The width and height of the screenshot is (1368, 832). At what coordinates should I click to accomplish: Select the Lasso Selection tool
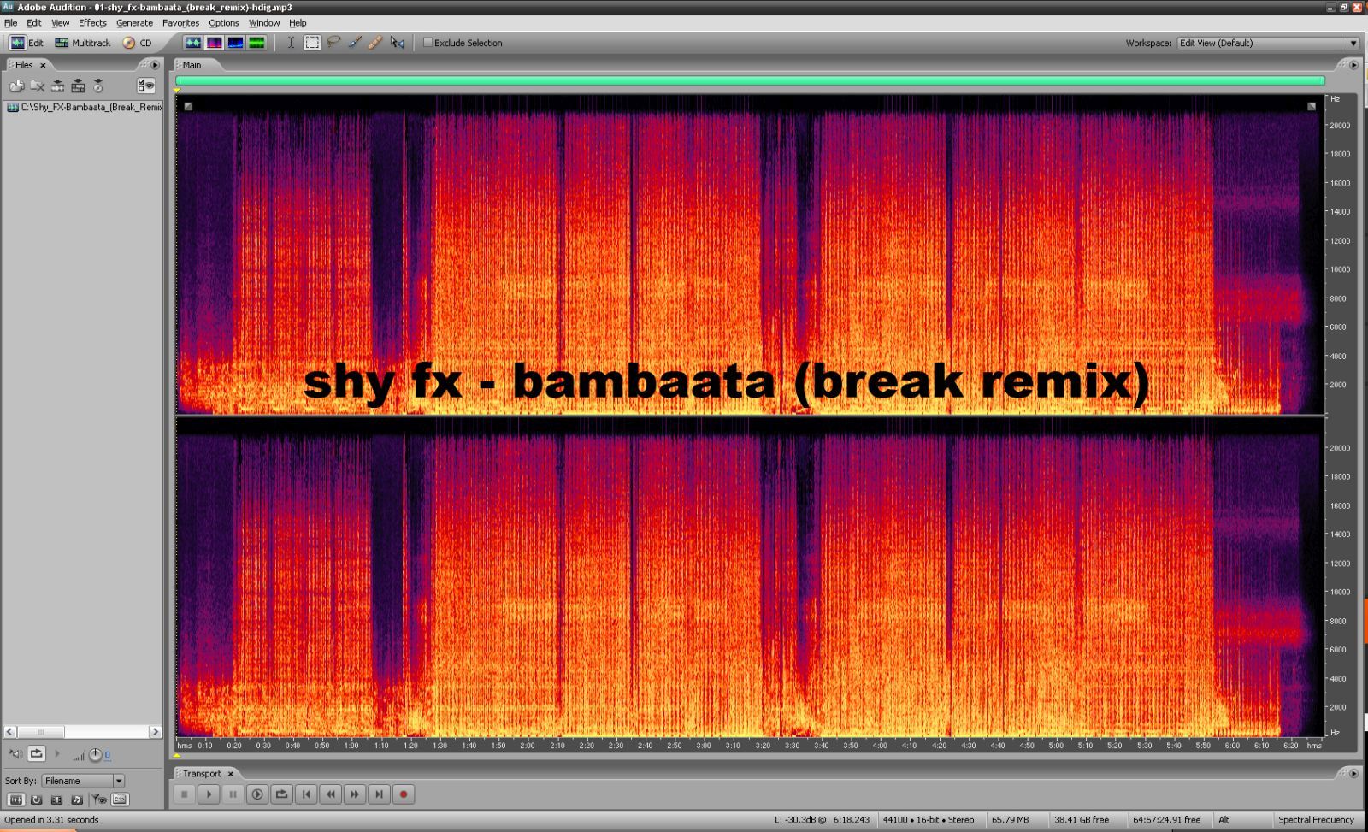(333, 43)
